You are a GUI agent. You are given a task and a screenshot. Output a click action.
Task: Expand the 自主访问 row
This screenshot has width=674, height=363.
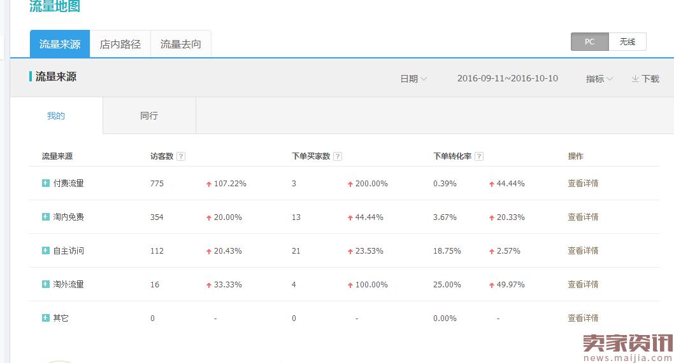tap(45, 250)
